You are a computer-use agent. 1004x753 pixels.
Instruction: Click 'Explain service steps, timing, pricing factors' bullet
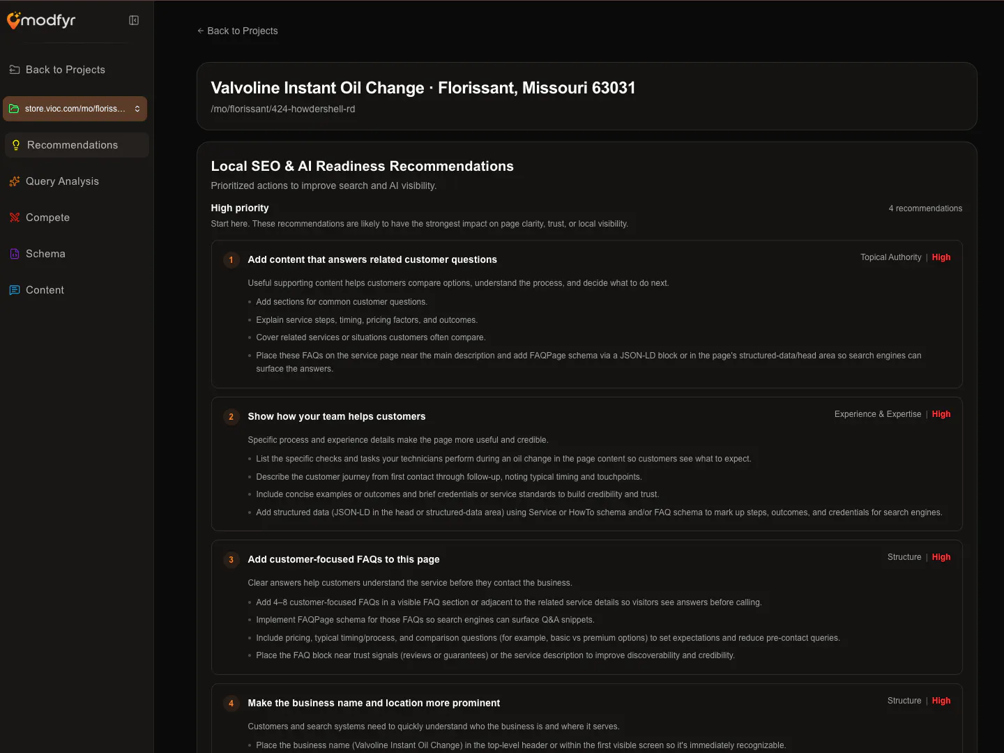tap(367, 320)
